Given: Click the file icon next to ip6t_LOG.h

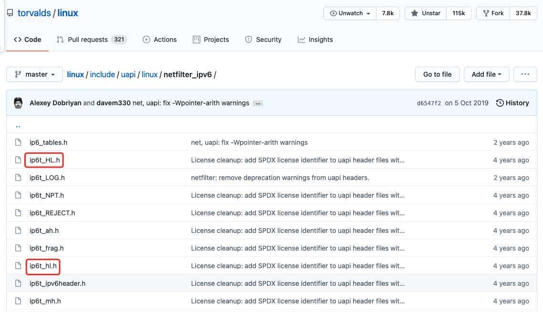Looking at the screenshot, I should click(x=18, y=178).
